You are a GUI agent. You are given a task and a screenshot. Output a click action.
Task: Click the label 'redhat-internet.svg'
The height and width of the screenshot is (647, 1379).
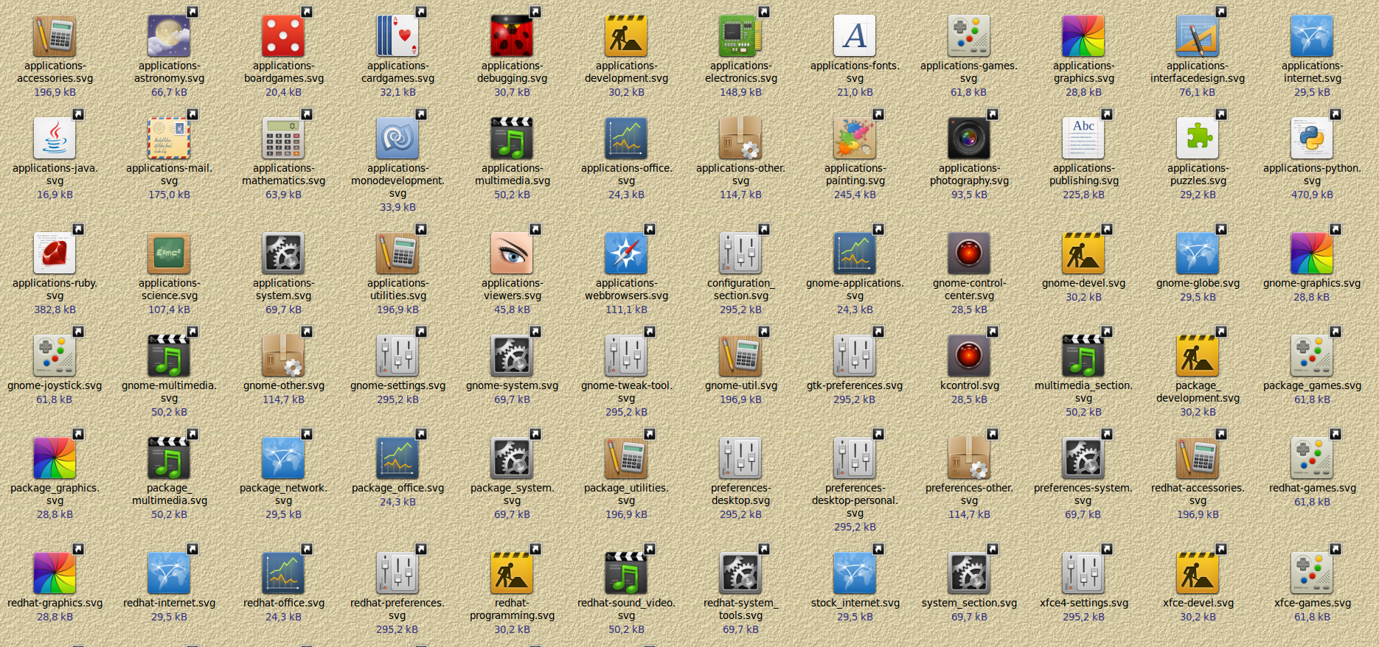(x=169, y=603)
